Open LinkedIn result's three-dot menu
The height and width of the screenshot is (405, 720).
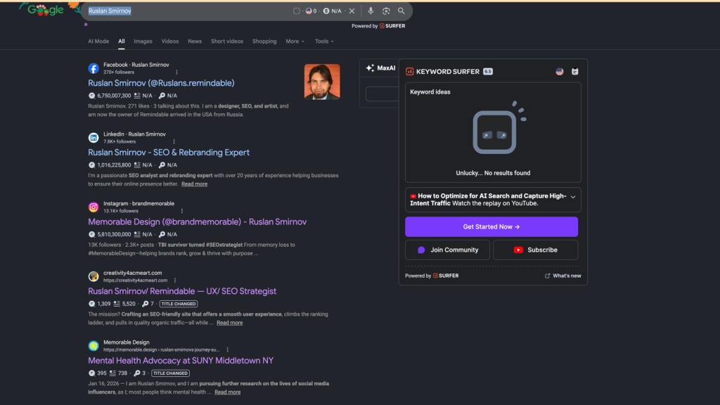(174, 141)
